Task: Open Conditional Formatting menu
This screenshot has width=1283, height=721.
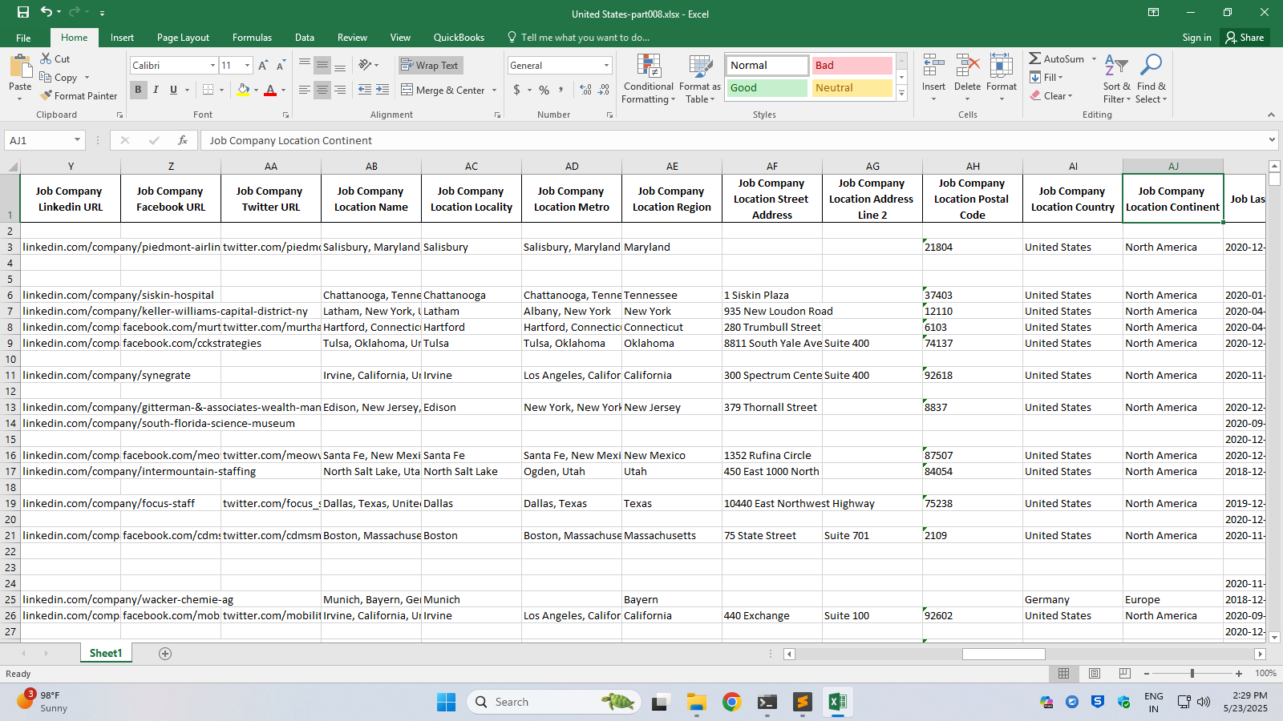Action: pyautogui.click(x=648, y=79)
